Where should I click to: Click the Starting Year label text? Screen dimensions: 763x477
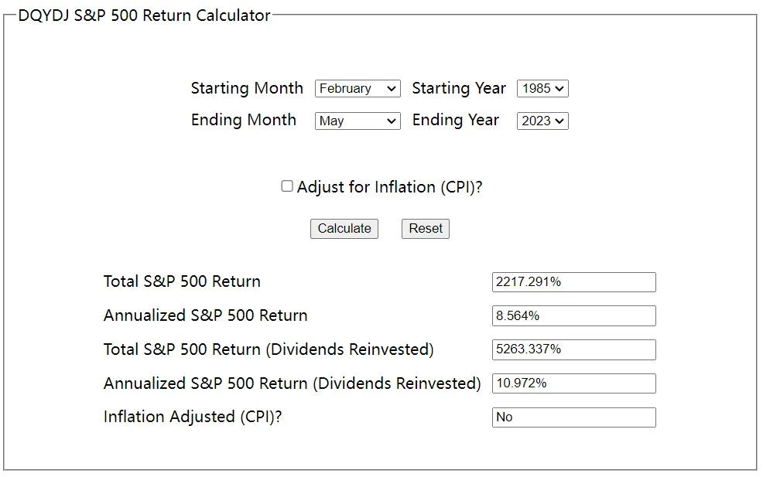(x=459, y=88)
